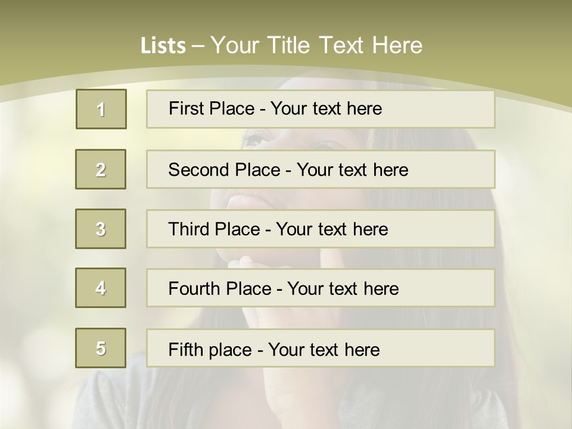
Task: Click the number 3 box
Action: (101, 229)
